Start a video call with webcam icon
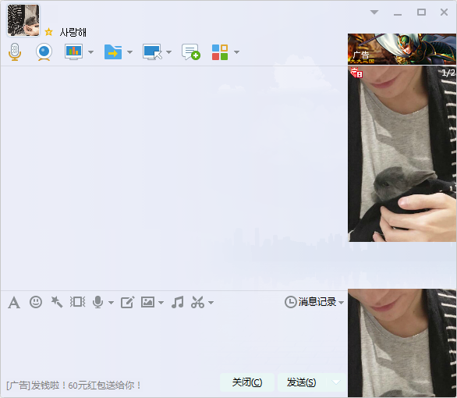 tap(44, 52)
